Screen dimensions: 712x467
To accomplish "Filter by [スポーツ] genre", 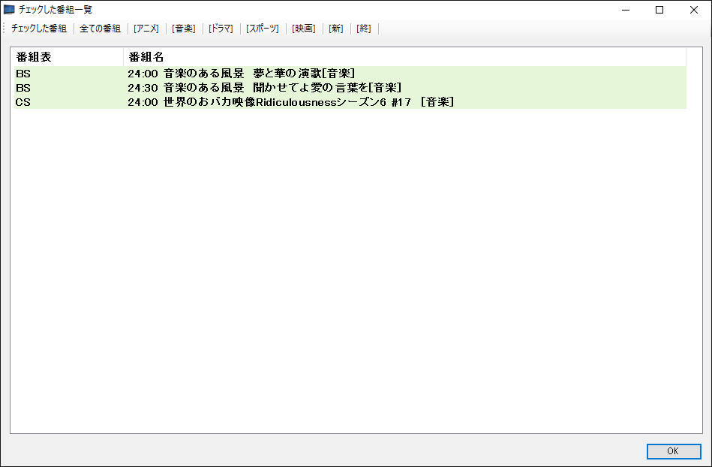I will click(x=263, y=29).
